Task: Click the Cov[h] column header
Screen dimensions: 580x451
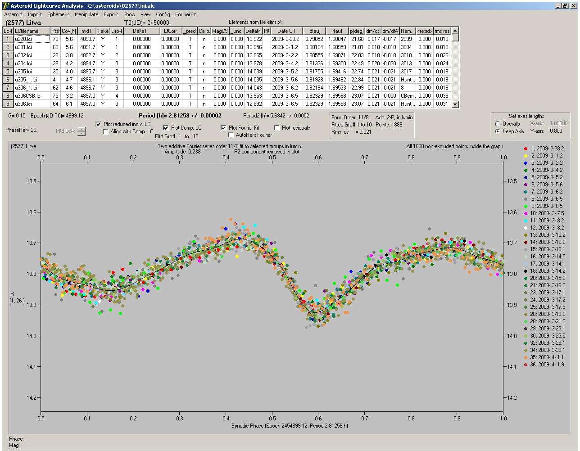Action: (69, 31)
